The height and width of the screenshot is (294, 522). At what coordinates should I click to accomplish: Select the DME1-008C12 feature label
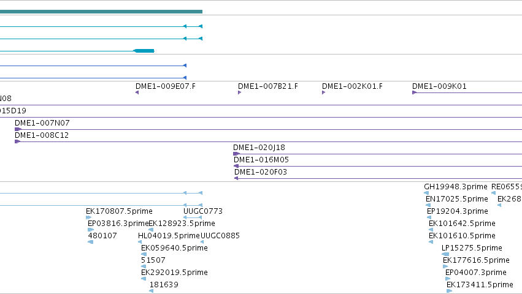coord(42,135)
